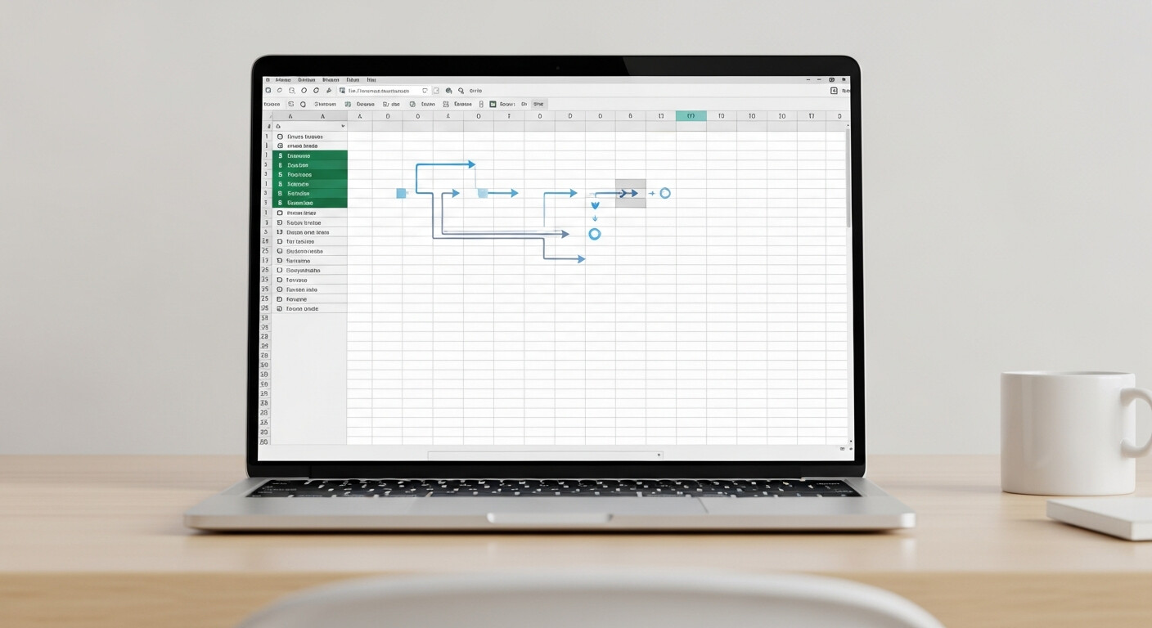
Task: Select the Undo arrow icon in the toolbar
Action: click(279, 90)
